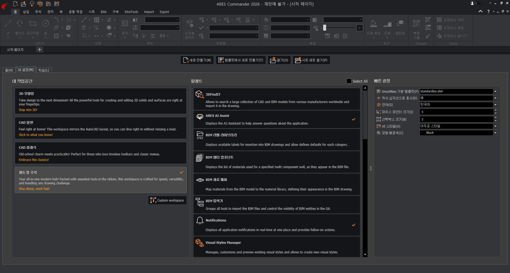Image resolution: width=510 pixels, height=273 pixels.
Task: Click the 3DFindIT palette icon
Action: [x=199, y=95]
